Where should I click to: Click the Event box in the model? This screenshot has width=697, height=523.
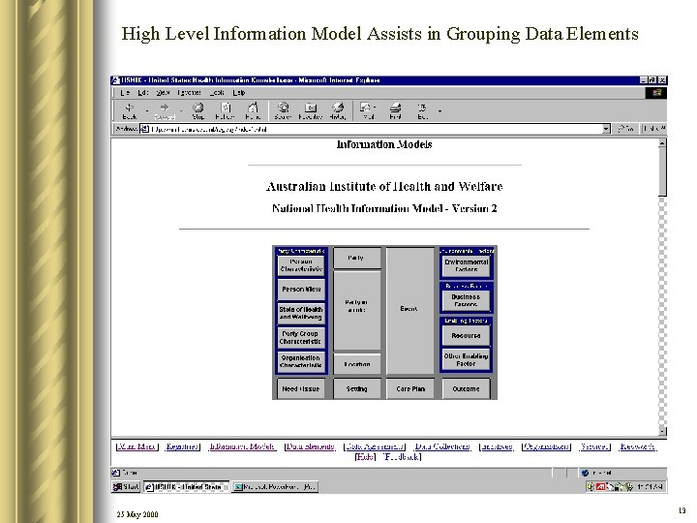[x=409, y=311]
